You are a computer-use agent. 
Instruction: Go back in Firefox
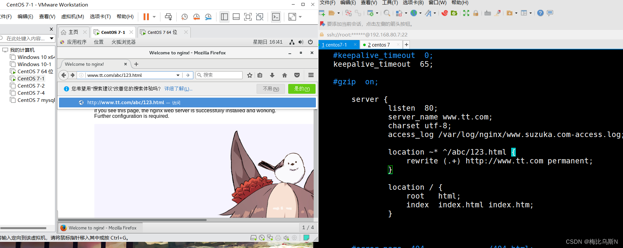[64, 75]
